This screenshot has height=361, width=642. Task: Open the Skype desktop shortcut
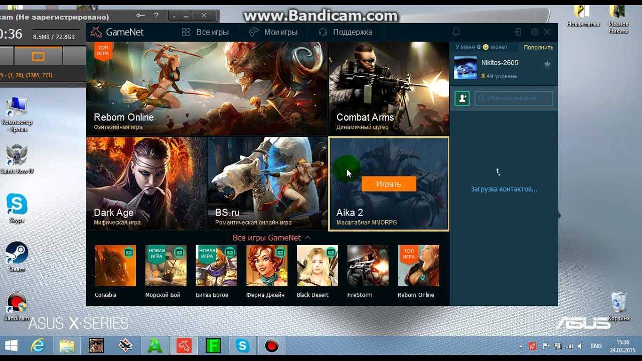pyautogui.click(x=17, y=208)
